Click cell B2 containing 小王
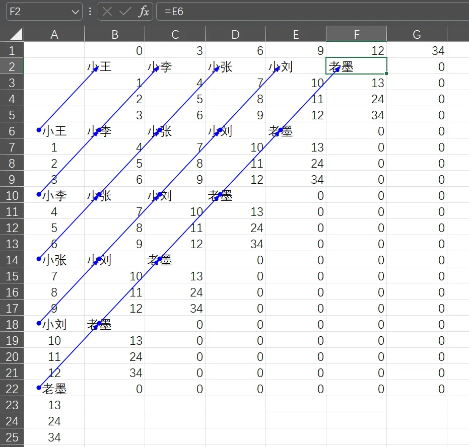 pos(114,66)
